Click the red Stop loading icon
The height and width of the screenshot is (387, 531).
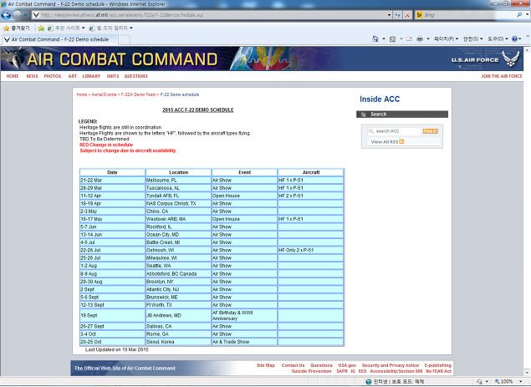(407, 15)
